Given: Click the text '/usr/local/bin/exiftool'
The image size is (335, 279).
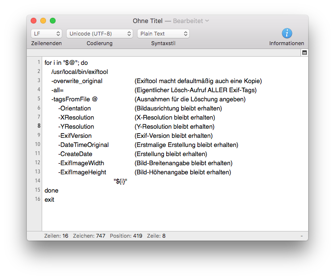Looking at the screenshot, I should 80,72.
